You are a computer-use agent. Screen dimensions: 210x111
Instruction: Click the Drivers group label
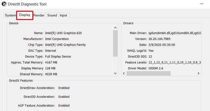[x=128, y=23]
